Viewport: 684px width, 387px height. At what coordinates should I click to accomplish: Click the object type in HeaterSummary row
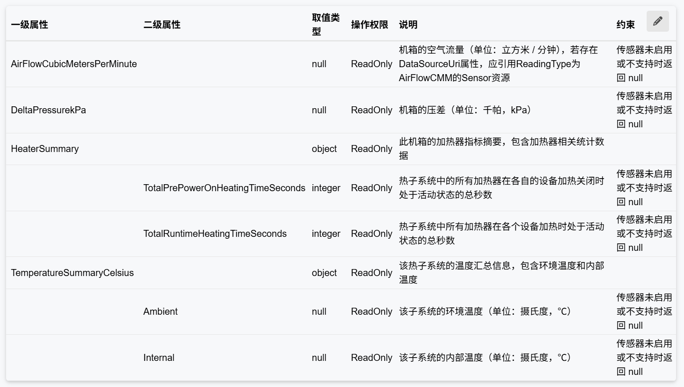(x=324, y=149)
